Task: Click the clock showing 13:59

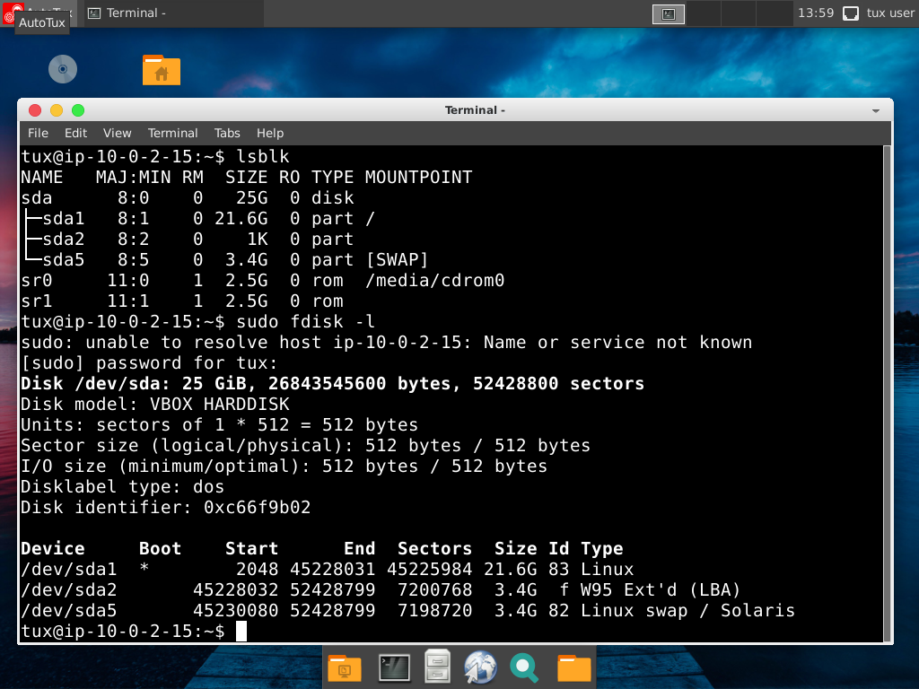Action: 815,13
